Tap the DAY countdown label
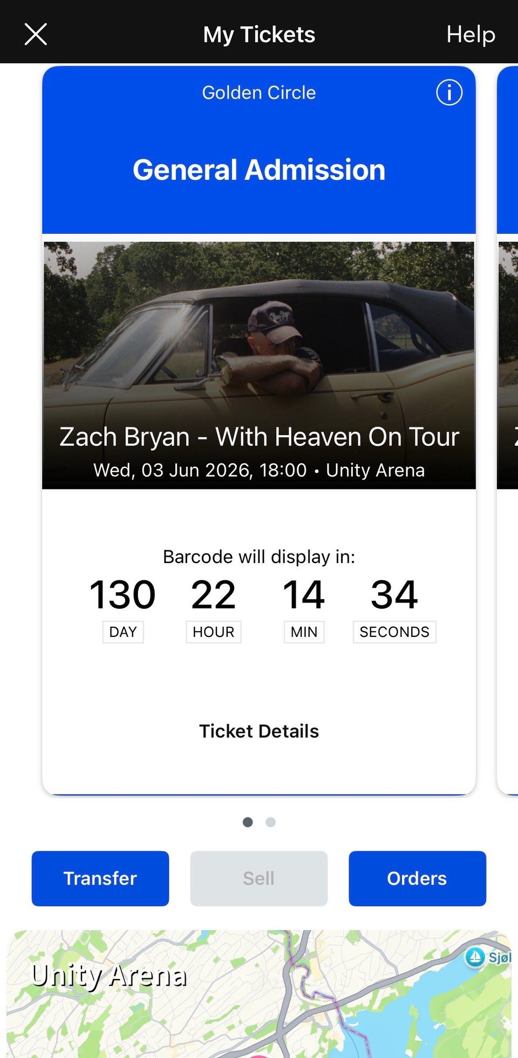Viewport: 518px width, 1058px height. 123,632
